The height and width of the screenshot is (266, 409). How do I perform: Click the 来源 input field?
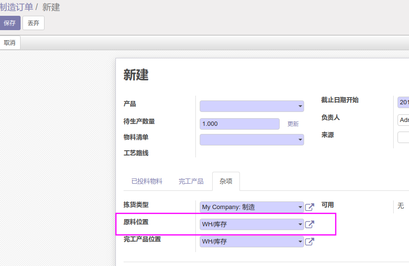[403, 137]
